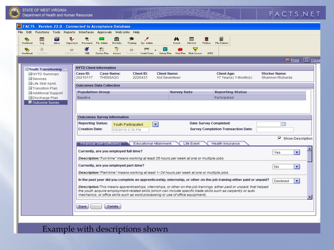Screen dimensions: 334x250
Task: Open the Service Plan toolbar icon
Action: tap(102, 51)
